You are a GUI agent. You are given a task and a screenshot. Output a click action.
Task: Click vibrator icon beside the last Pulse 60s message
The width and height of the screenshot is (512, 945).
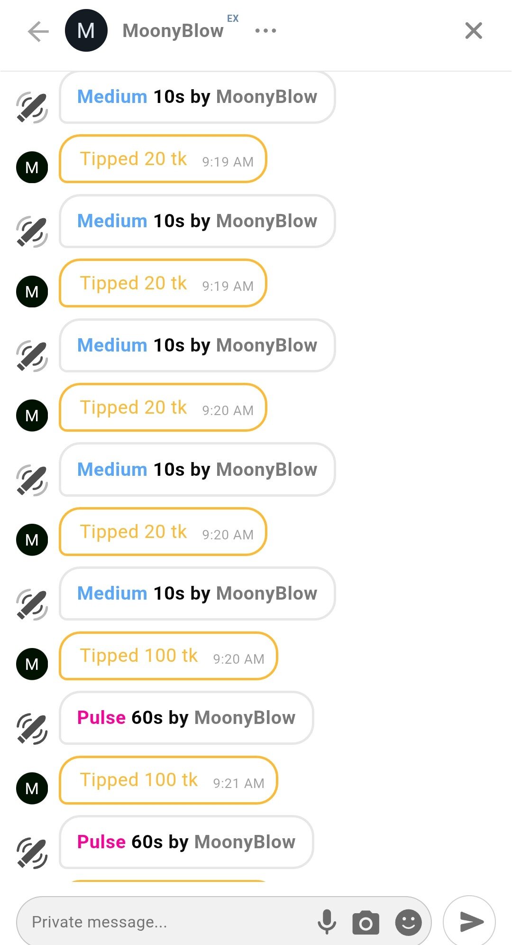[32, 853]
